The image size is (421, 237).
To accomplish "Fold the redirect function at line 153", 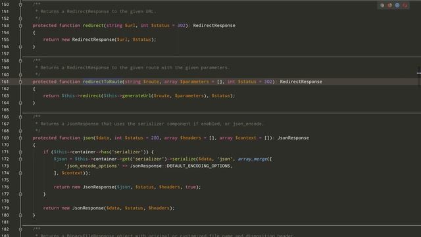I will [20, 26].
